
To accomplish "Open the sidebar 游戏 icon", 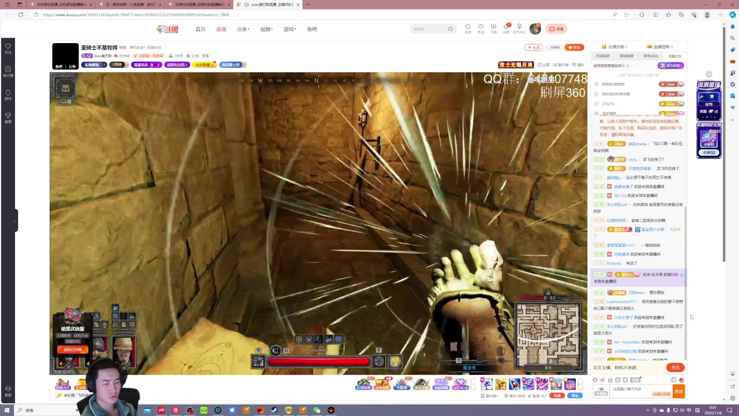I will pos(8,95).
